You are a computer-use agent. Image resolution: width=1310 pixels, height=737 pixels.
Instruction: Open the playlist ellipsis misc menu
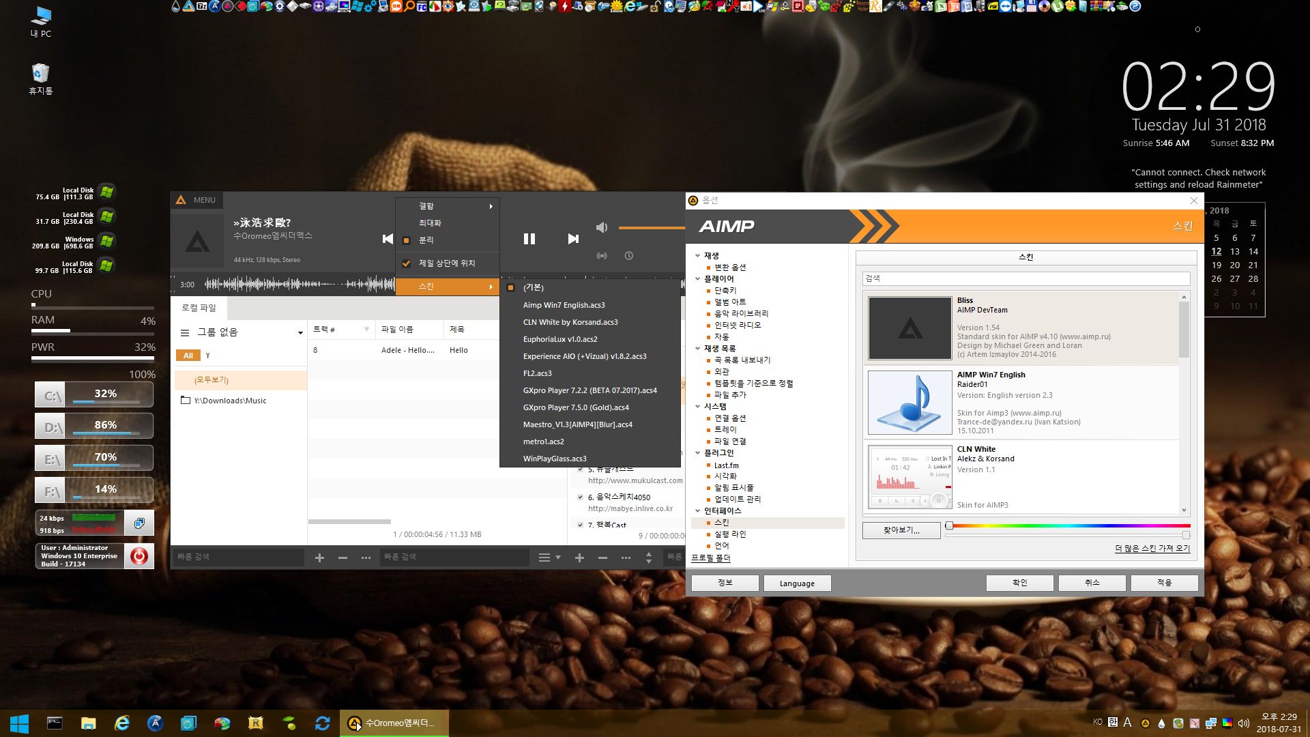(x=626, y=558)
